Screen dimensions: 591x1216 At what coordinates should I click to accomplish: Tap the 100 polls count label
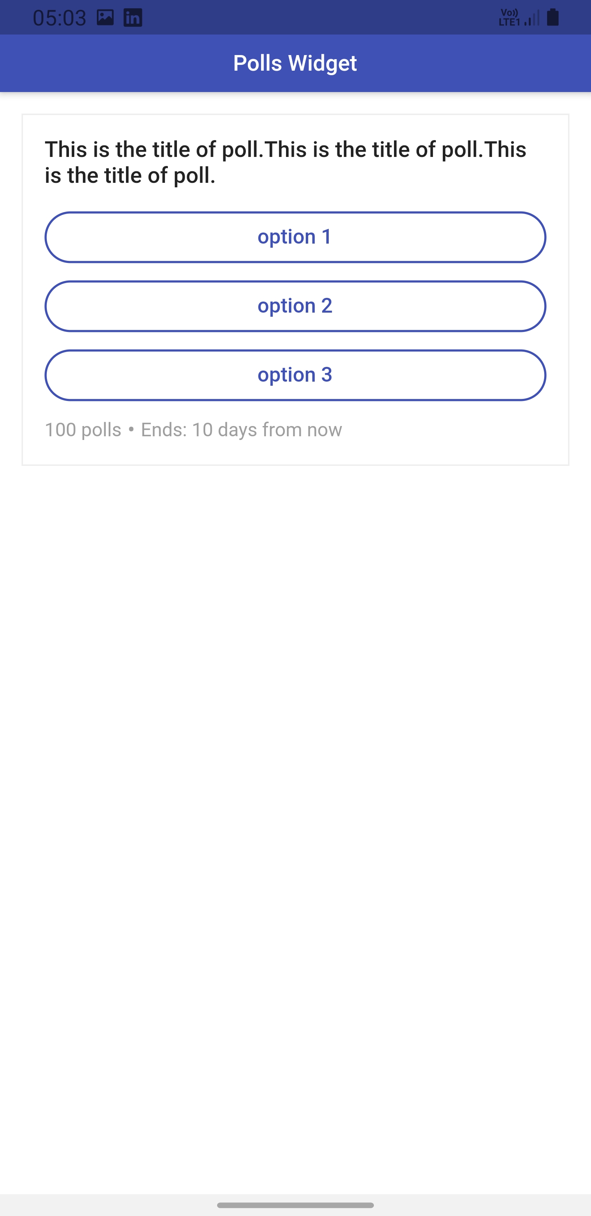pos(83,430)
